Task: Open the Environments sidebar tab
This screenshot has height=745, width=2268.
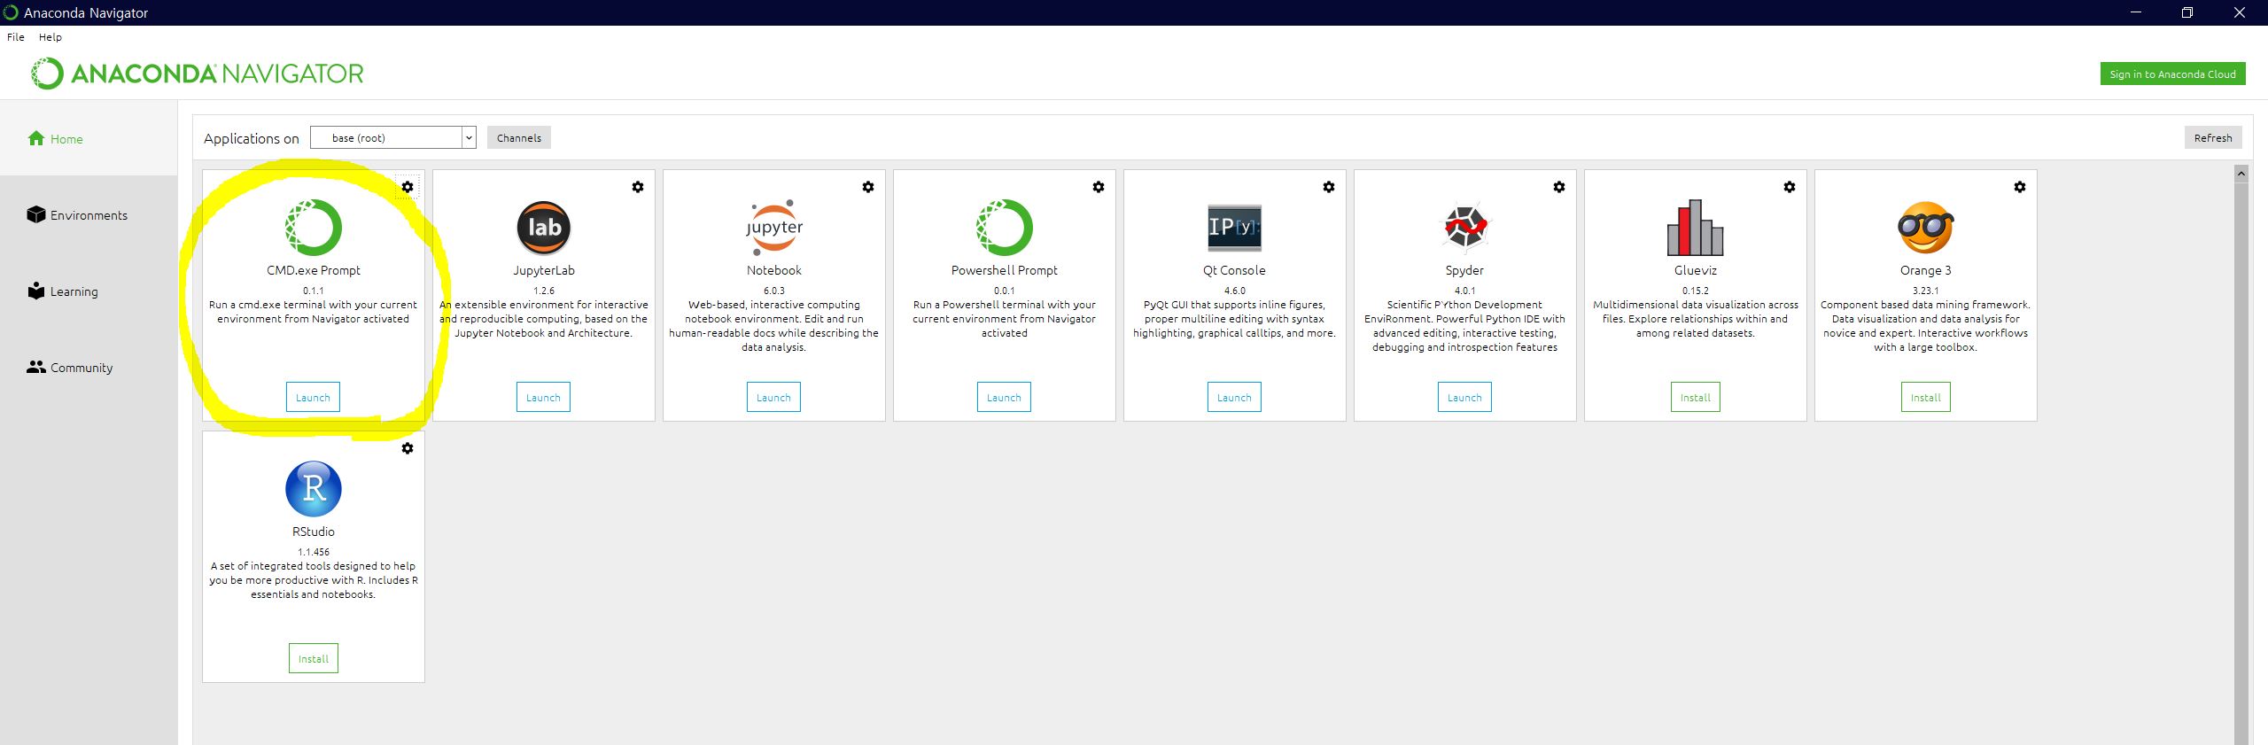Action: [89, 214]
